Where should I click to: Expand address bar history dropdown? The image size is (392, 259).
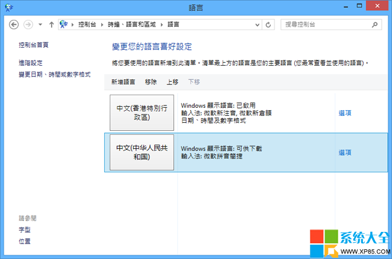click(258, 25)
